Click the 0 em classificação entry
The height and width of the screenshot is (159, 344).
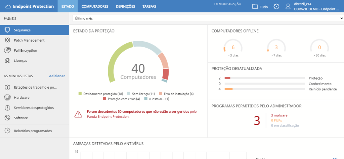click(285, 125)
